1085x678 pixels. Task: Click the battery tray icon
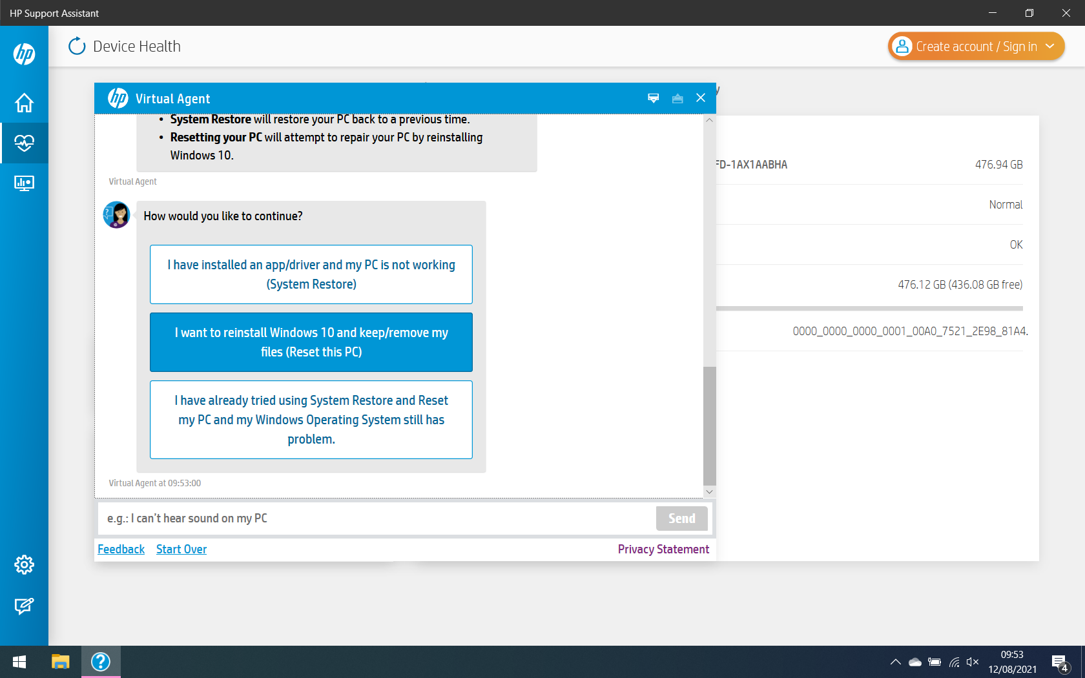934,662
